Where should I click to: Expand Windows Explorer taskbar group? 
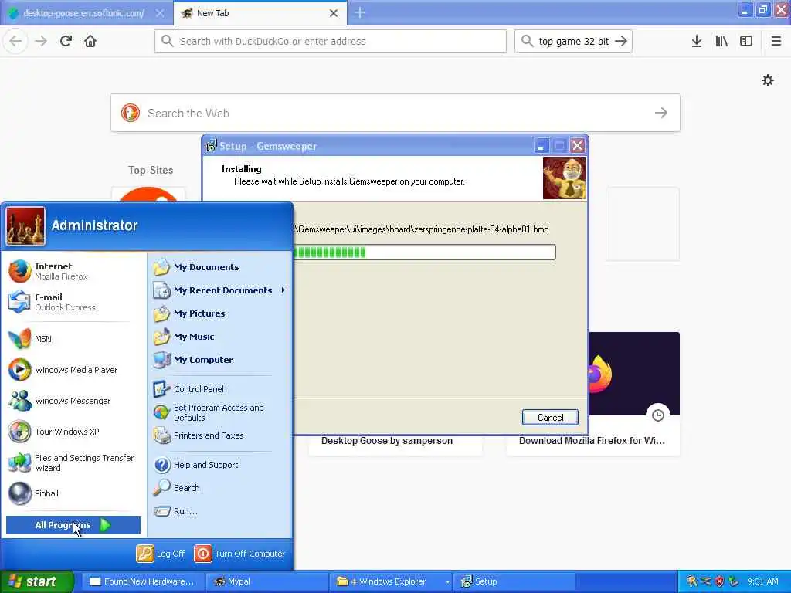(391, 581)
